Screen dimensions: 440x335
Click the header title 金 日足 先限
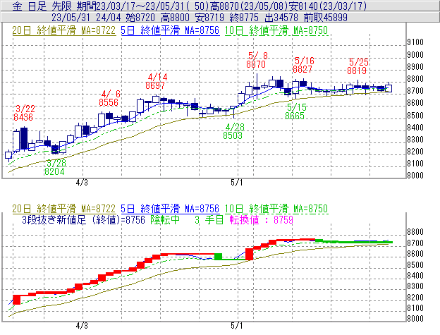tap(43, 6)
